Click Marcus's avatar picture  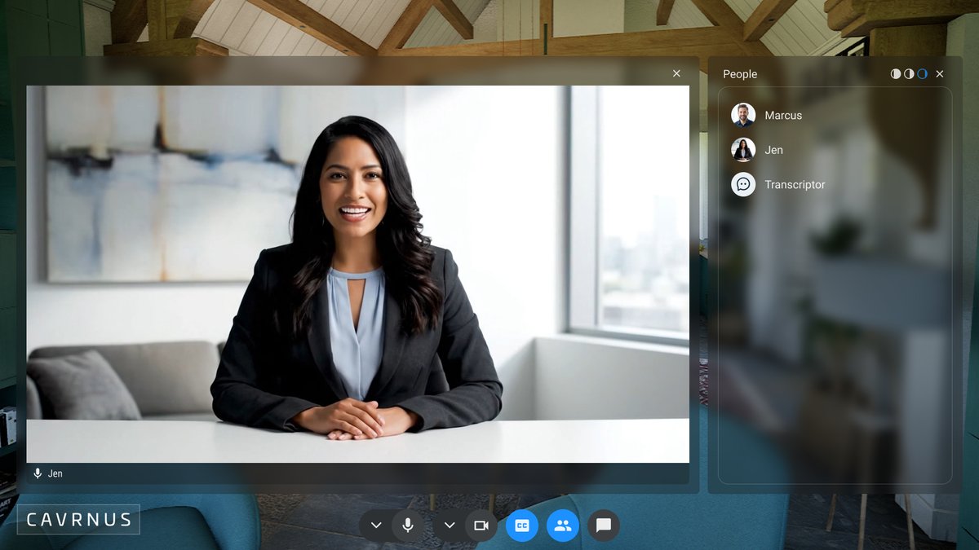(x=743, y=115)
